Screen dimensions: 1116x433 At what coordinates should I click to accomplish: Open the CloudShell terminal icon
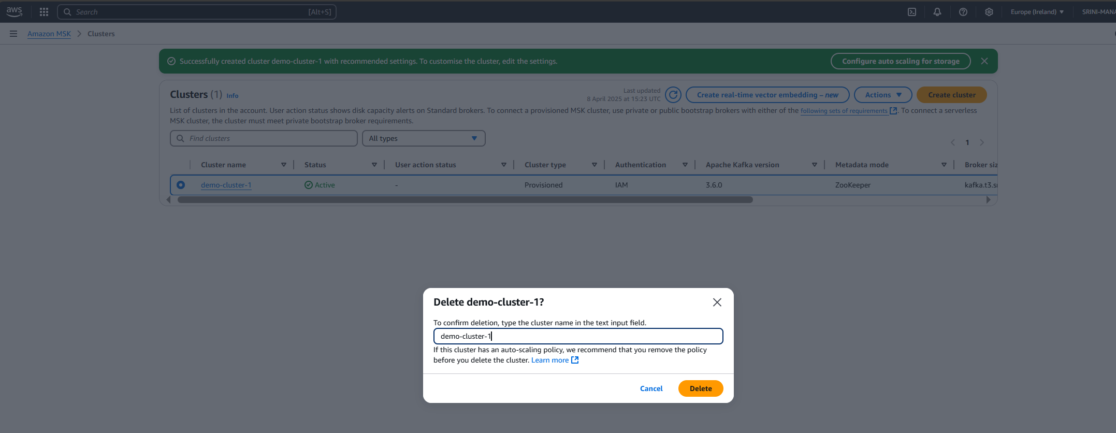coord(912,12)
